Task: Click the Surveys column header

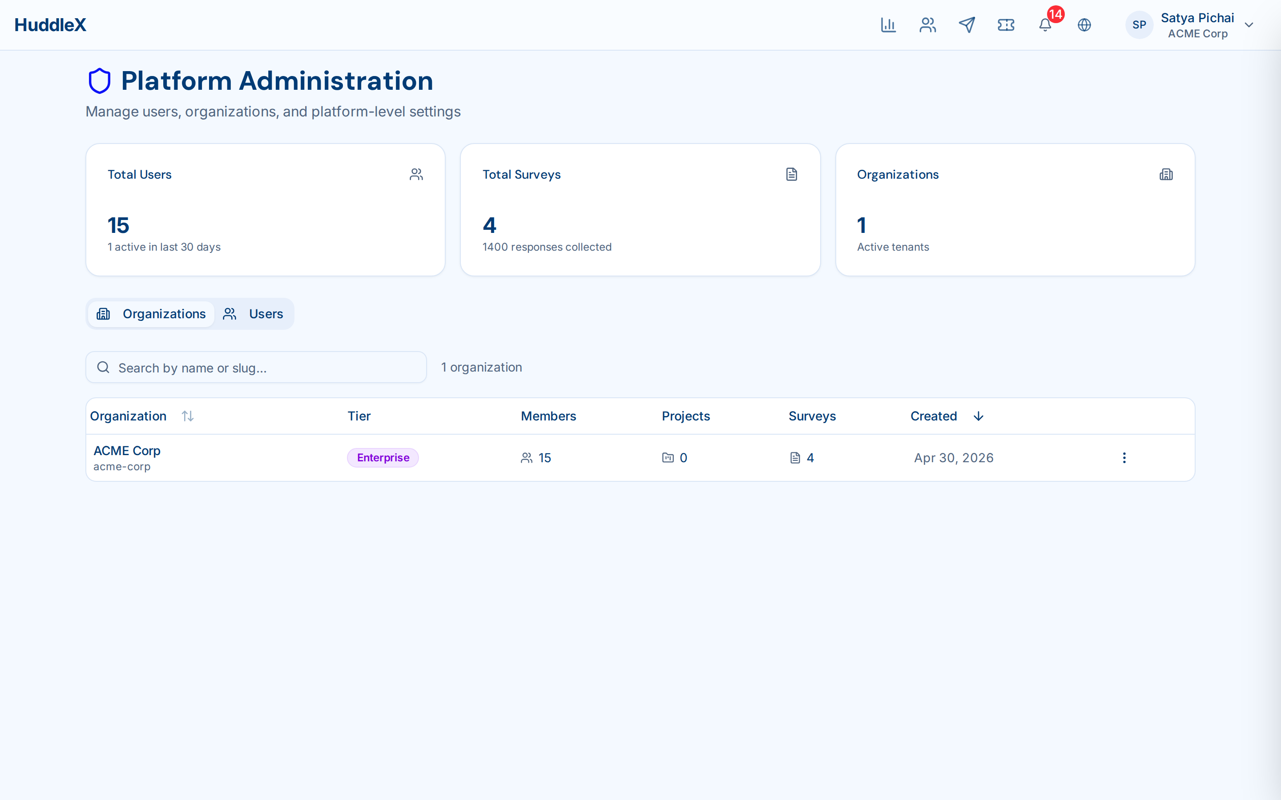Action: click(x=812, y=416)
